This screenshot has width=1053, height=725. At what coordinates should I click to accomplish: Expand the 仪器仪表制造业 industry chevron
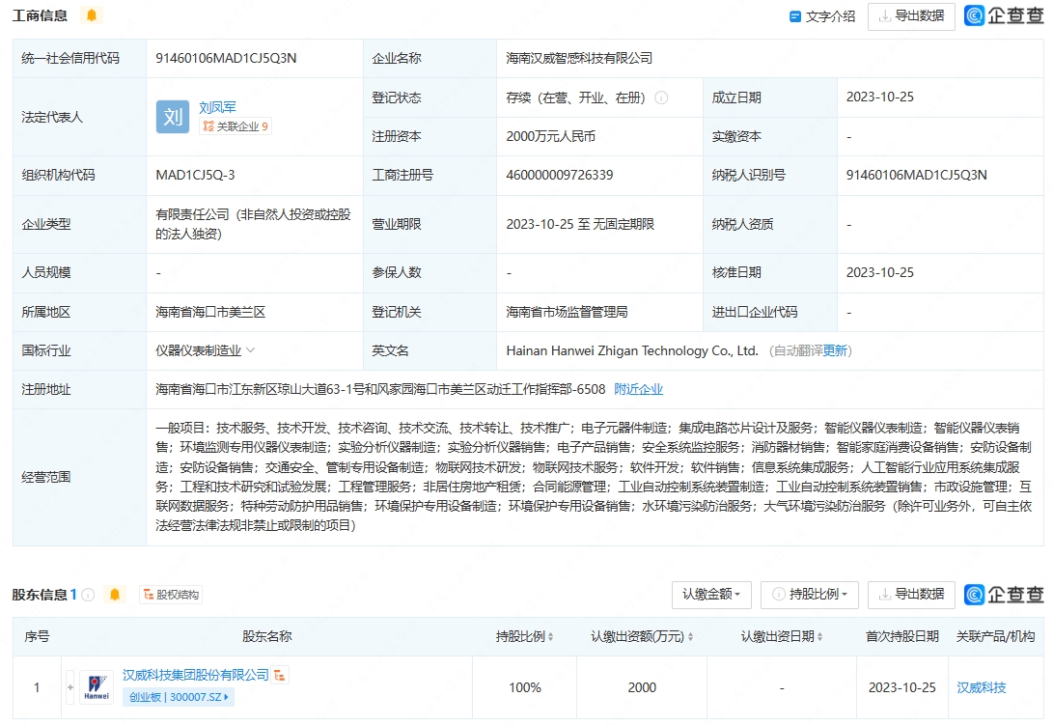click(251, 350)
